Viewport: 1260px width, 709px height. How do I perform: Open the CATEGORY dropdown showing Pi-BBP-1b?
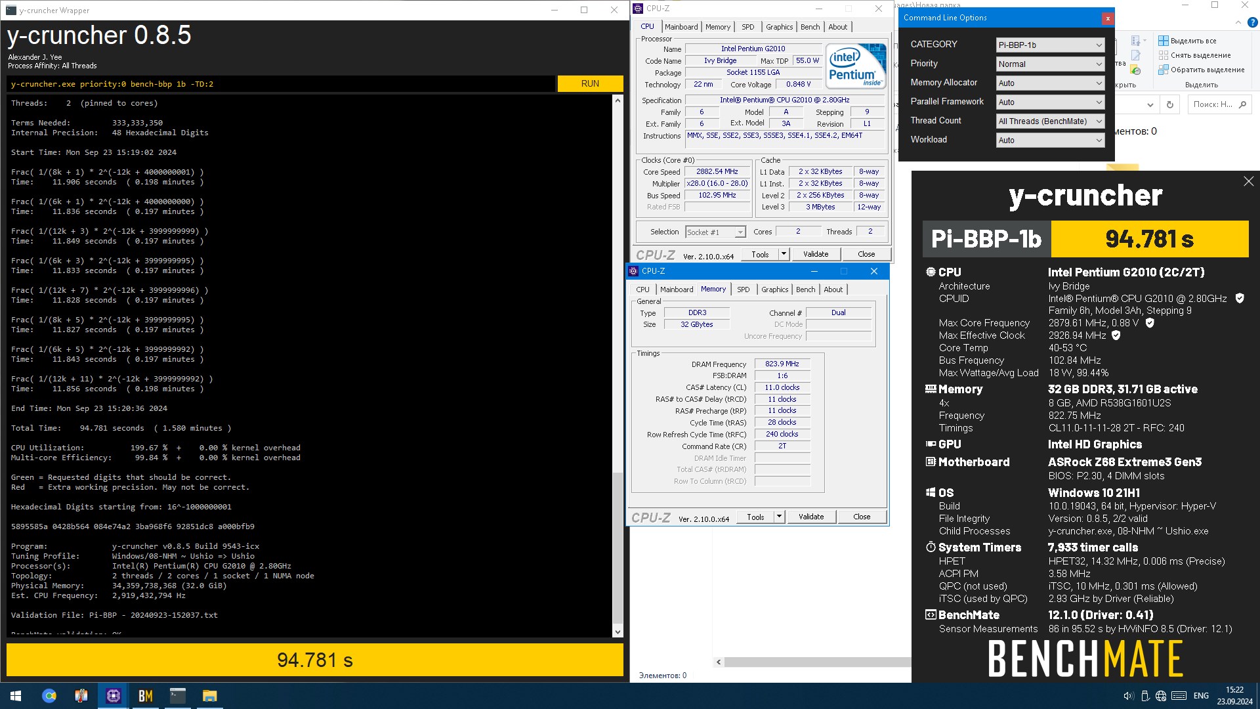(1050, 45)
